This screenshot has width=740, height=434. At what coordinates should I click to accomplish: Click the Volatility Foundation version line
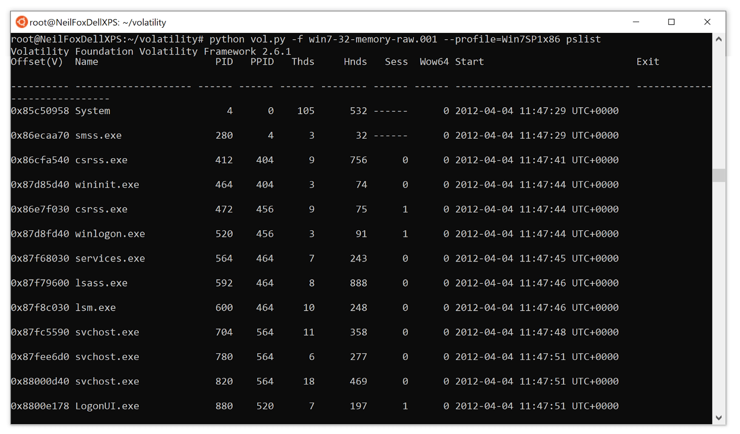click(150, 51)
